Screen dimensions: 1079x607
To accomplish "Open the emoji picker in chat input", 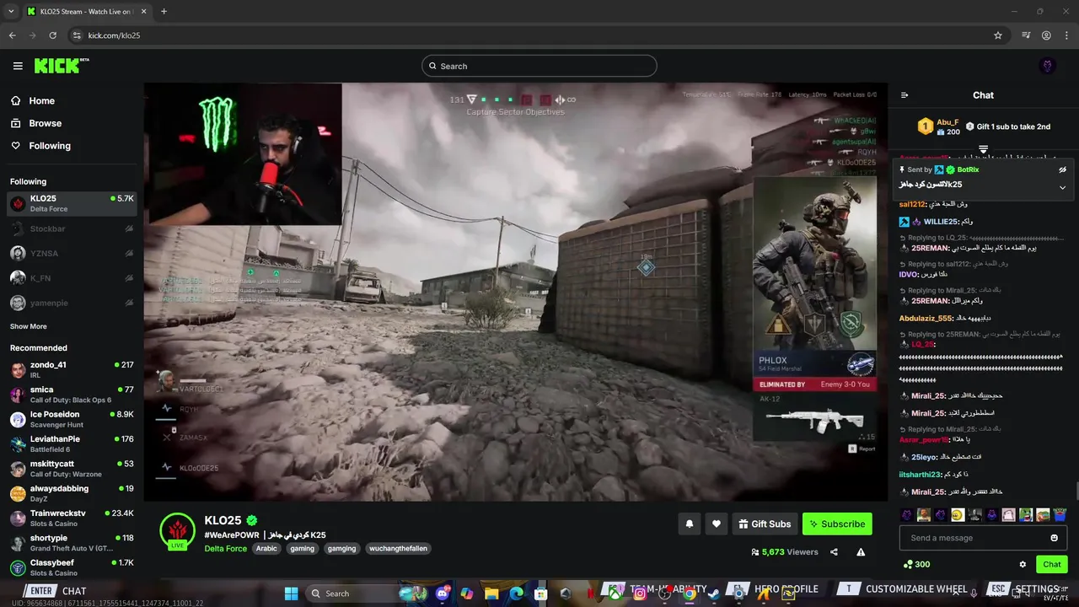I will click(x=1054, y=538).
